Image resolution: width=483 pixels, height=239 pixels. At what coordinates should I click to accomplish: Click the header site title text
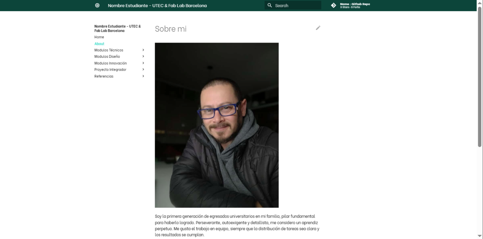click(x=157, y=6)
